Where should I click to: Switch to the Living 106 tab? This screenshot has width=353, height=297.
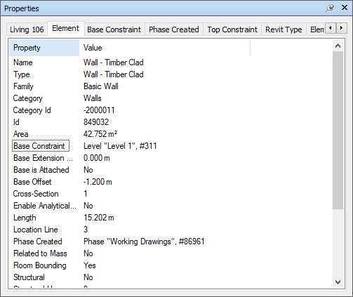coord(27,29)
